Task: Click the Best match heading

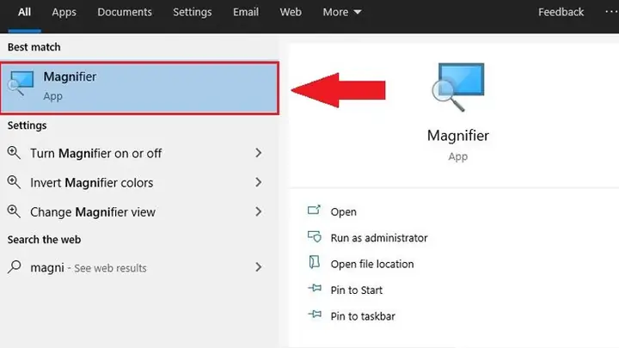Action: click(34, 47)
